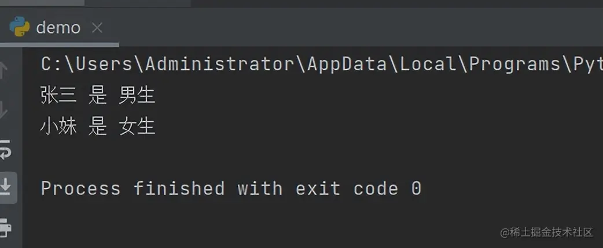Screen dimensions: 603x248
Task: Click the name 张三 in the output
Action: [58, 95]
